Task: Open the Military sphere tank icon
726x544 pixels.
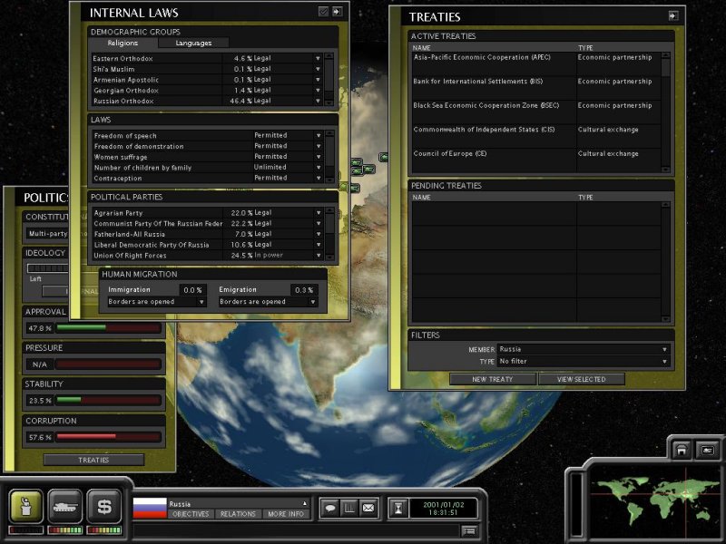Action: coord(65,506)
